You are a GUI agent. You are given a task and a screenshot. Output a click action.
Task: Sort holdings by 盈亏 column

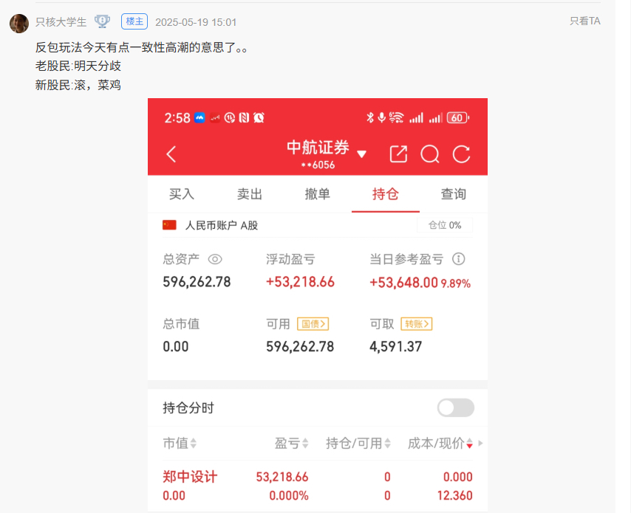(x=291, y=444)
